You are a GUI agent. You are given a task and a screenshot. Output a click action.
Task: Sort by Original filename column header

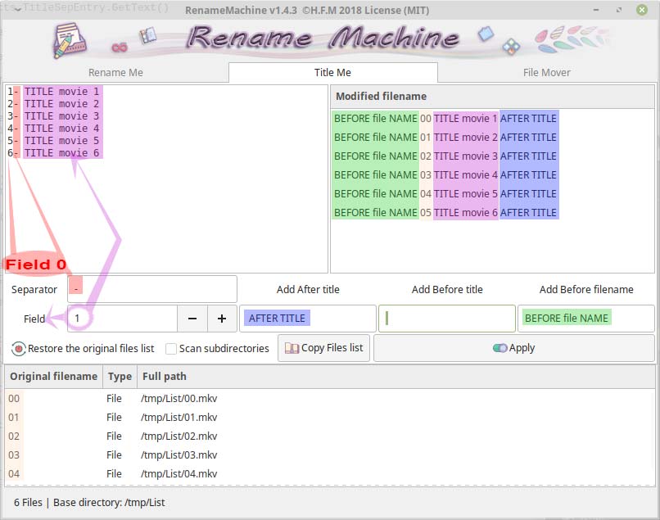tap(54, 377)
